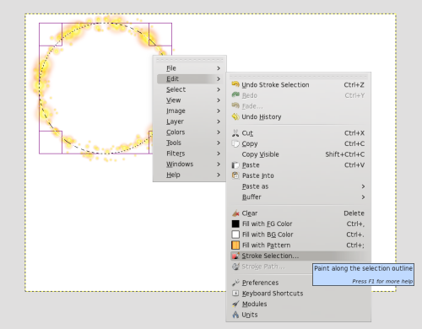This screenshot has width=422, height=329.
Task: Expand the Filters submenu arrow
Action: pos(219,154)
